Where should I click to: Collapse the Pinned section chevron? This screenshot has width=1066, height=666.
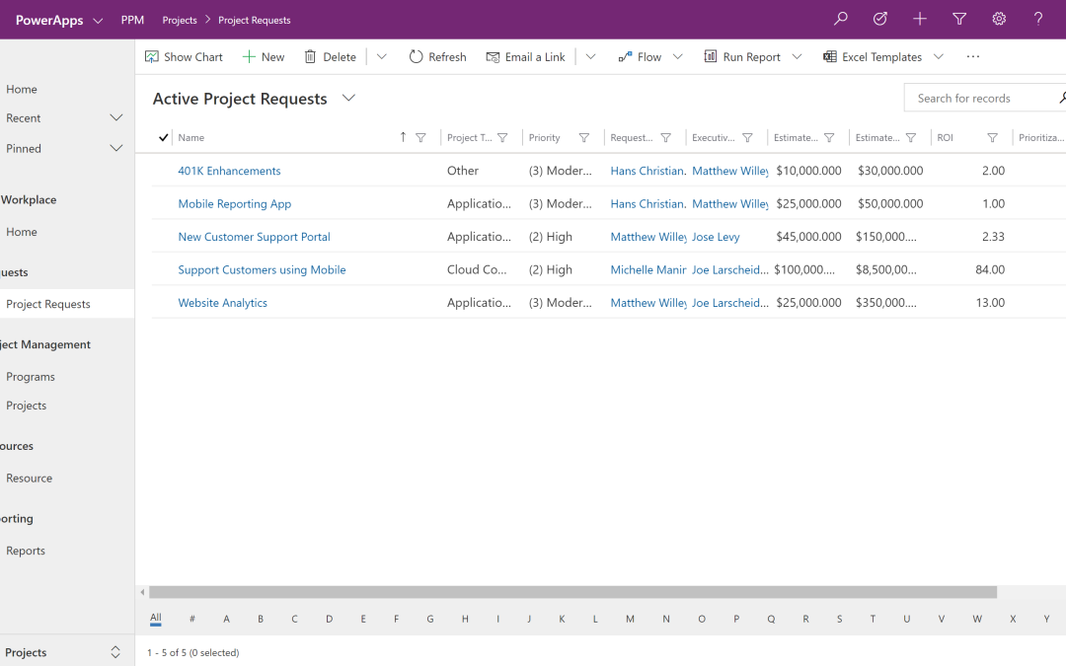[x=116, y=146]
